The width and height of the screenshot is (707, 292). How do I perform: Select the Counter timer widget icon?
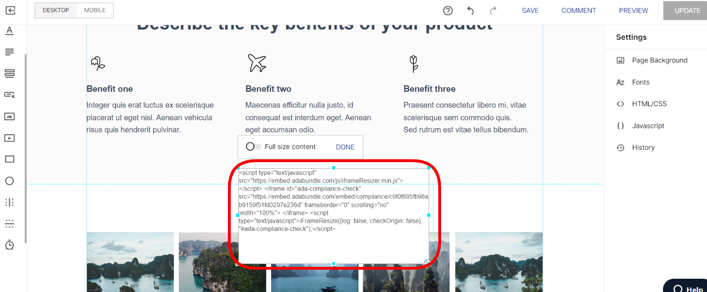pyautogui.click(x=9, y=245)
